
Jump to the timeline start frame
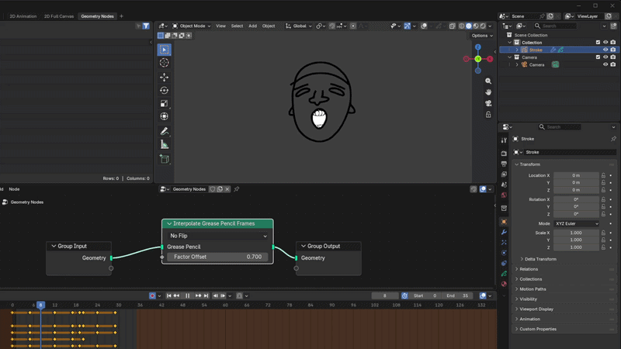169,295
